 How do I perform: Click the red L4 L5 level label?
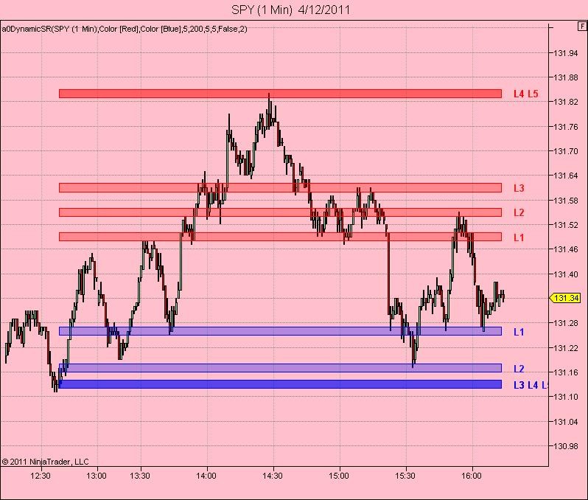pyautogui.click(x=526, y=94)
